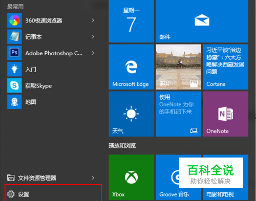Open the 邮件 mail tile

click(202, 21)
